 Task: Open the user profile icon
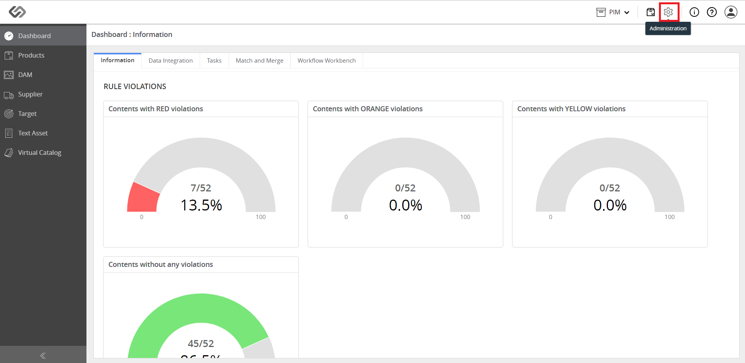(x=731, y=12)
